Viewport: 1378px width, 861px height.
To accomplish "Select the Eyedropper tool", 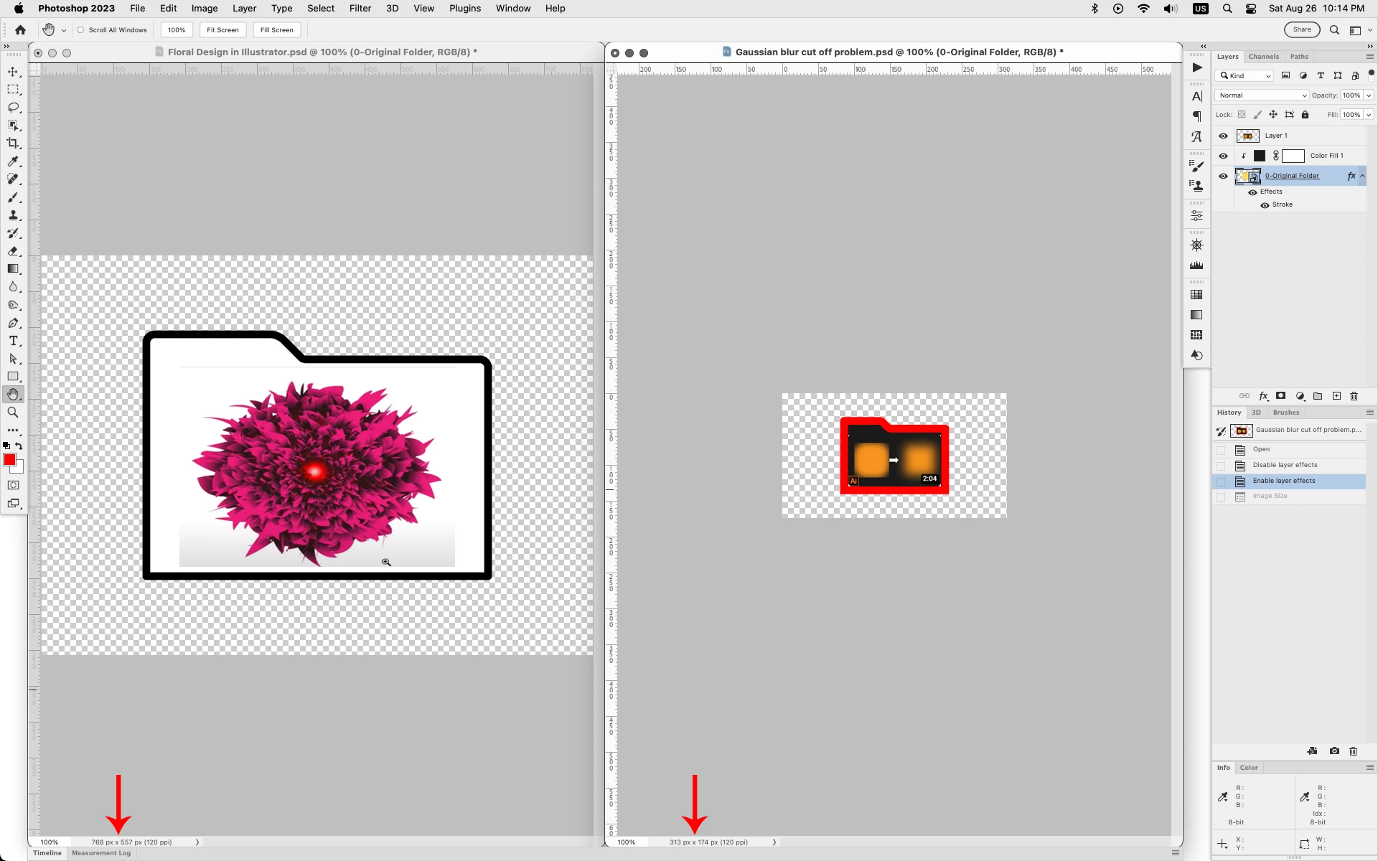I will point(13,161).
